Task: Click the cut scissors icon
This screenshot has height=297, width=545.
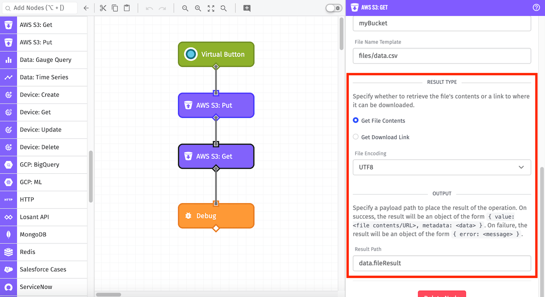Action: 103,8
